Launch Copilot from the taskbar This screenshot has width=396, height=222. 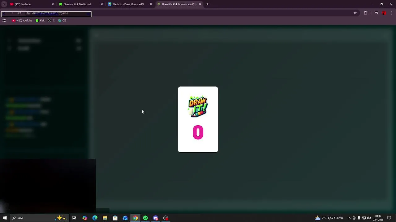pos(84,218)
